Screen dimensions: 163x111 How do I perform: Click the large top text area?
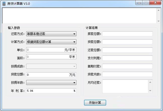(x=79, y=16)
